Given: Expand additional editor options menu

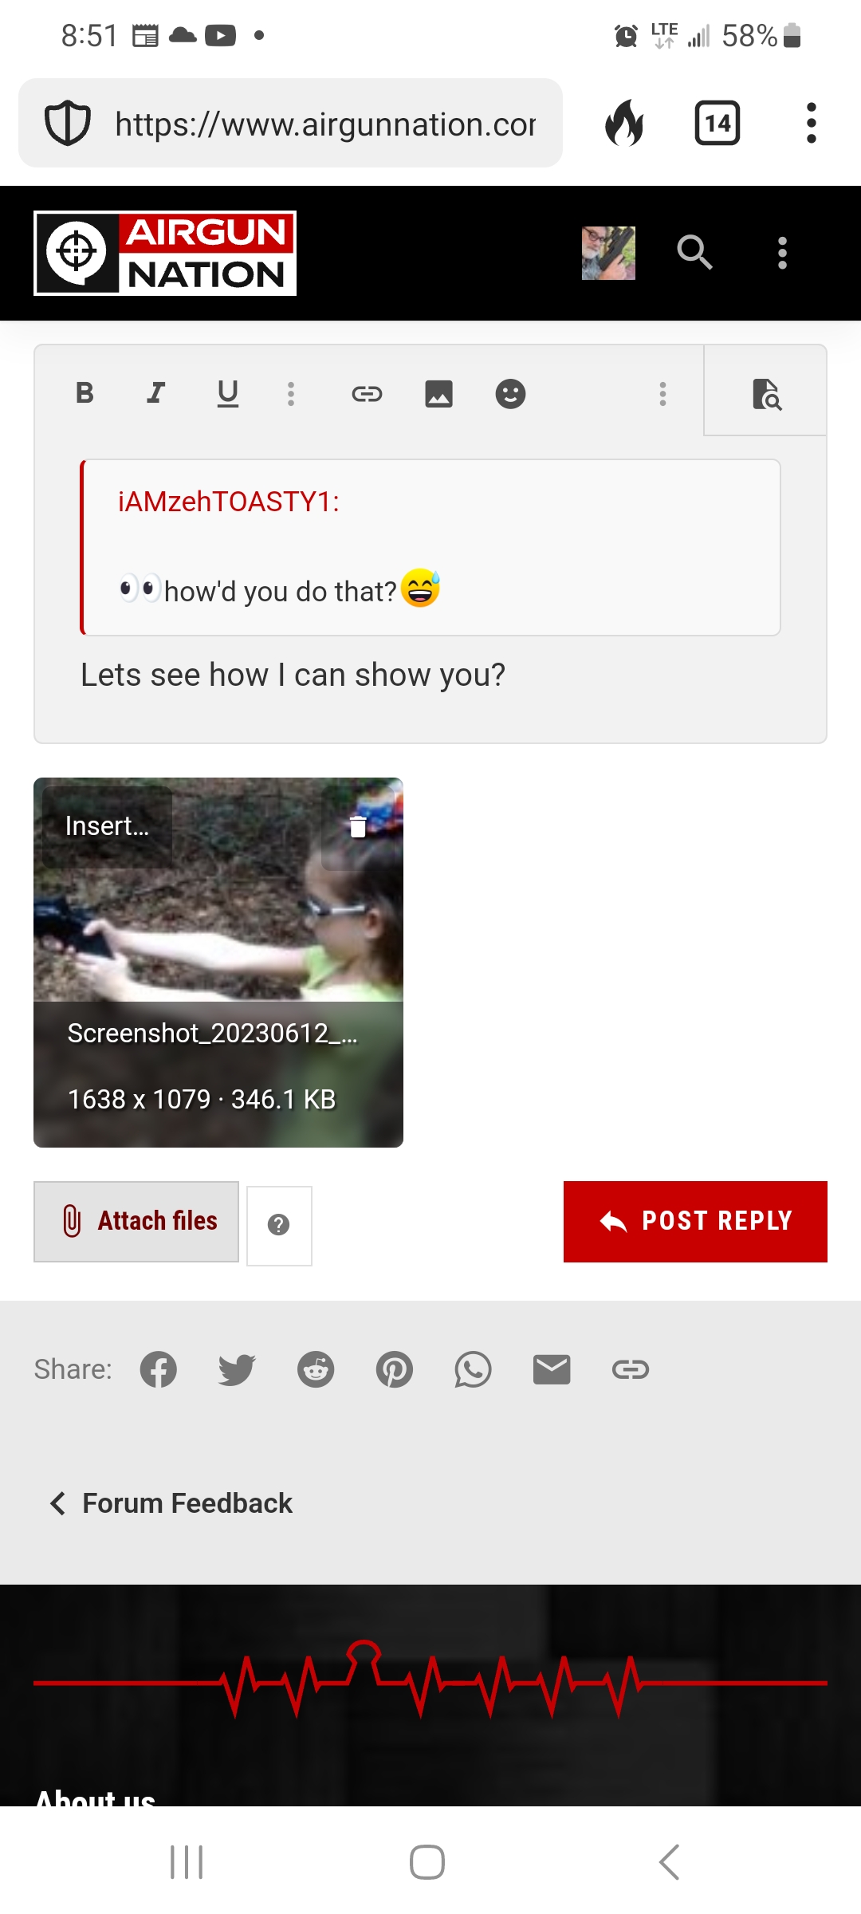Looking at the screenshot, I should [x=662, y=393].
